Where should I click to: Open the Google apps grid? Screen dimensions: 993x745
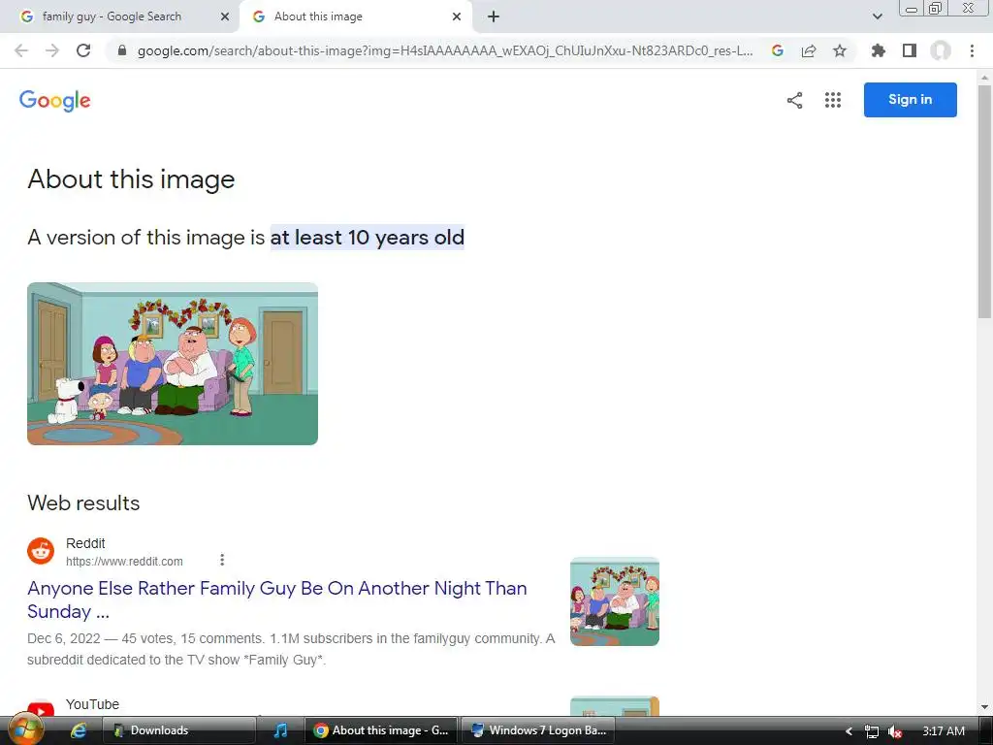pos(833,100)
